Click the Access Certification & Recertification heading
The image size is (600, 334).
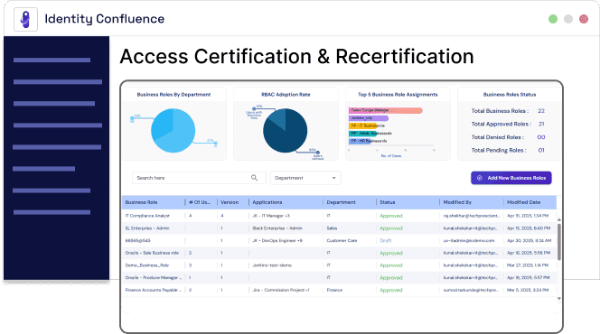tap(296, 57)
